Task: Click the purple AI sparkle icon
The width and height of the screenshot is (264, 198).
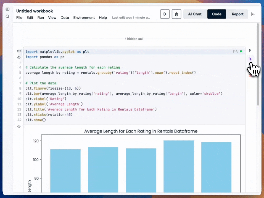Action: 250,59
